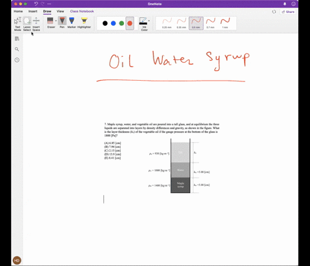This screenshot has width=310, height=266.
Task: Open the notifications bell icon
Action: tap(285, 4)
